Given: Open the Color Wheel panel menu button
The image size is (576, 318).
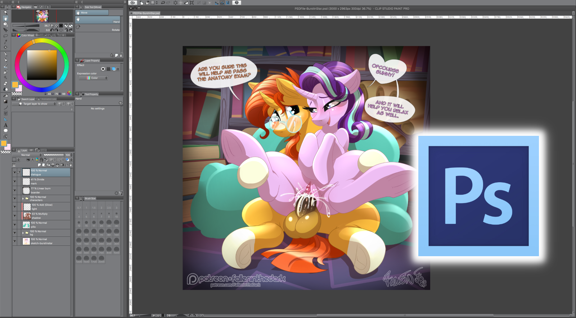Looking at the screenshot, I should pyautogui.click(x=14, y=35).
